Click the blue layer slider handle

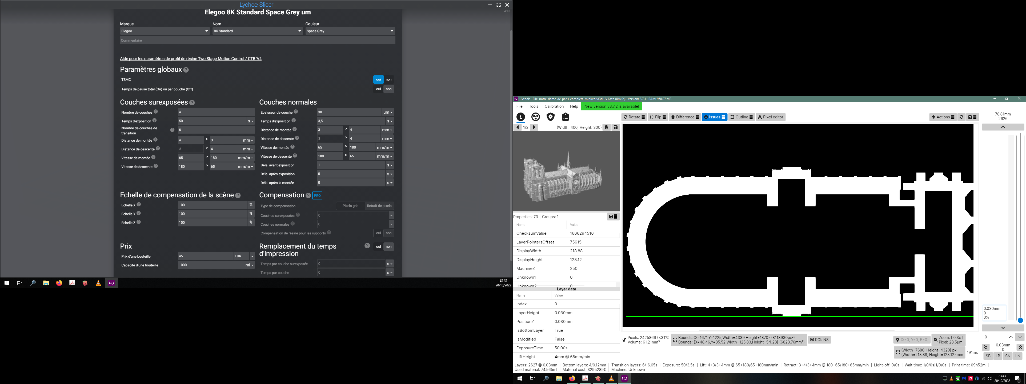coord(1020,320)
